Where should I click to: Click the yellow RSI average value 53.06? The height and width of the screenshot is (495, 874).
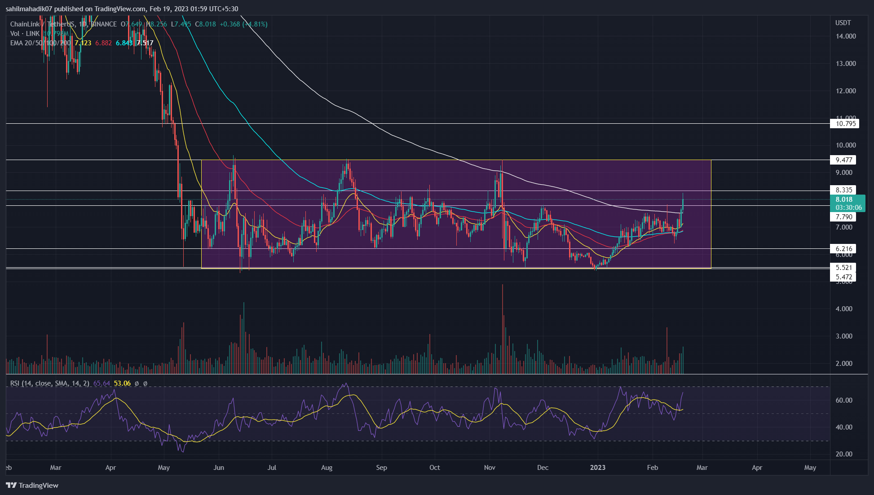tap(122, 383)
